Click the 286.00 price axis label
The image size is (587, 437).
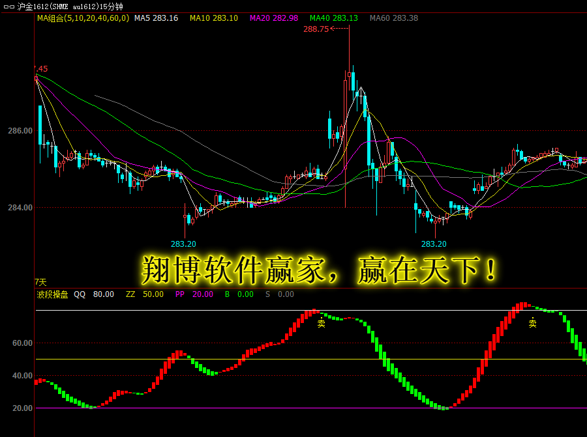click(x=20, y=131)
